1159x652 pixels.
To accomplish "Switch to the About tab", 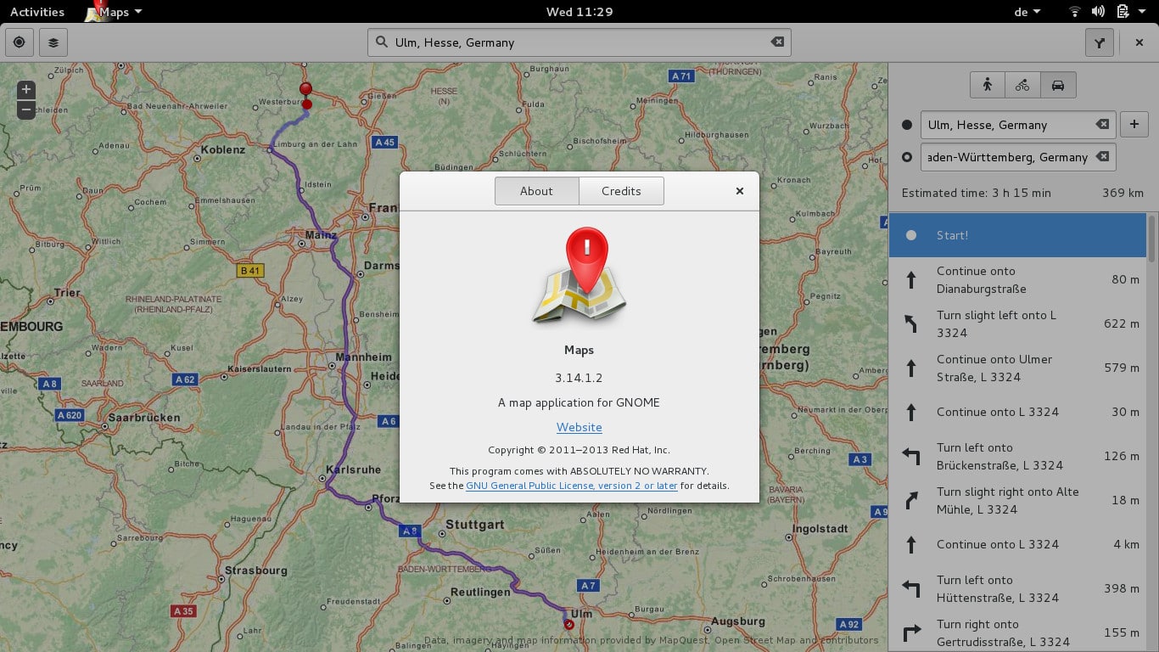I will coord(536,191).
